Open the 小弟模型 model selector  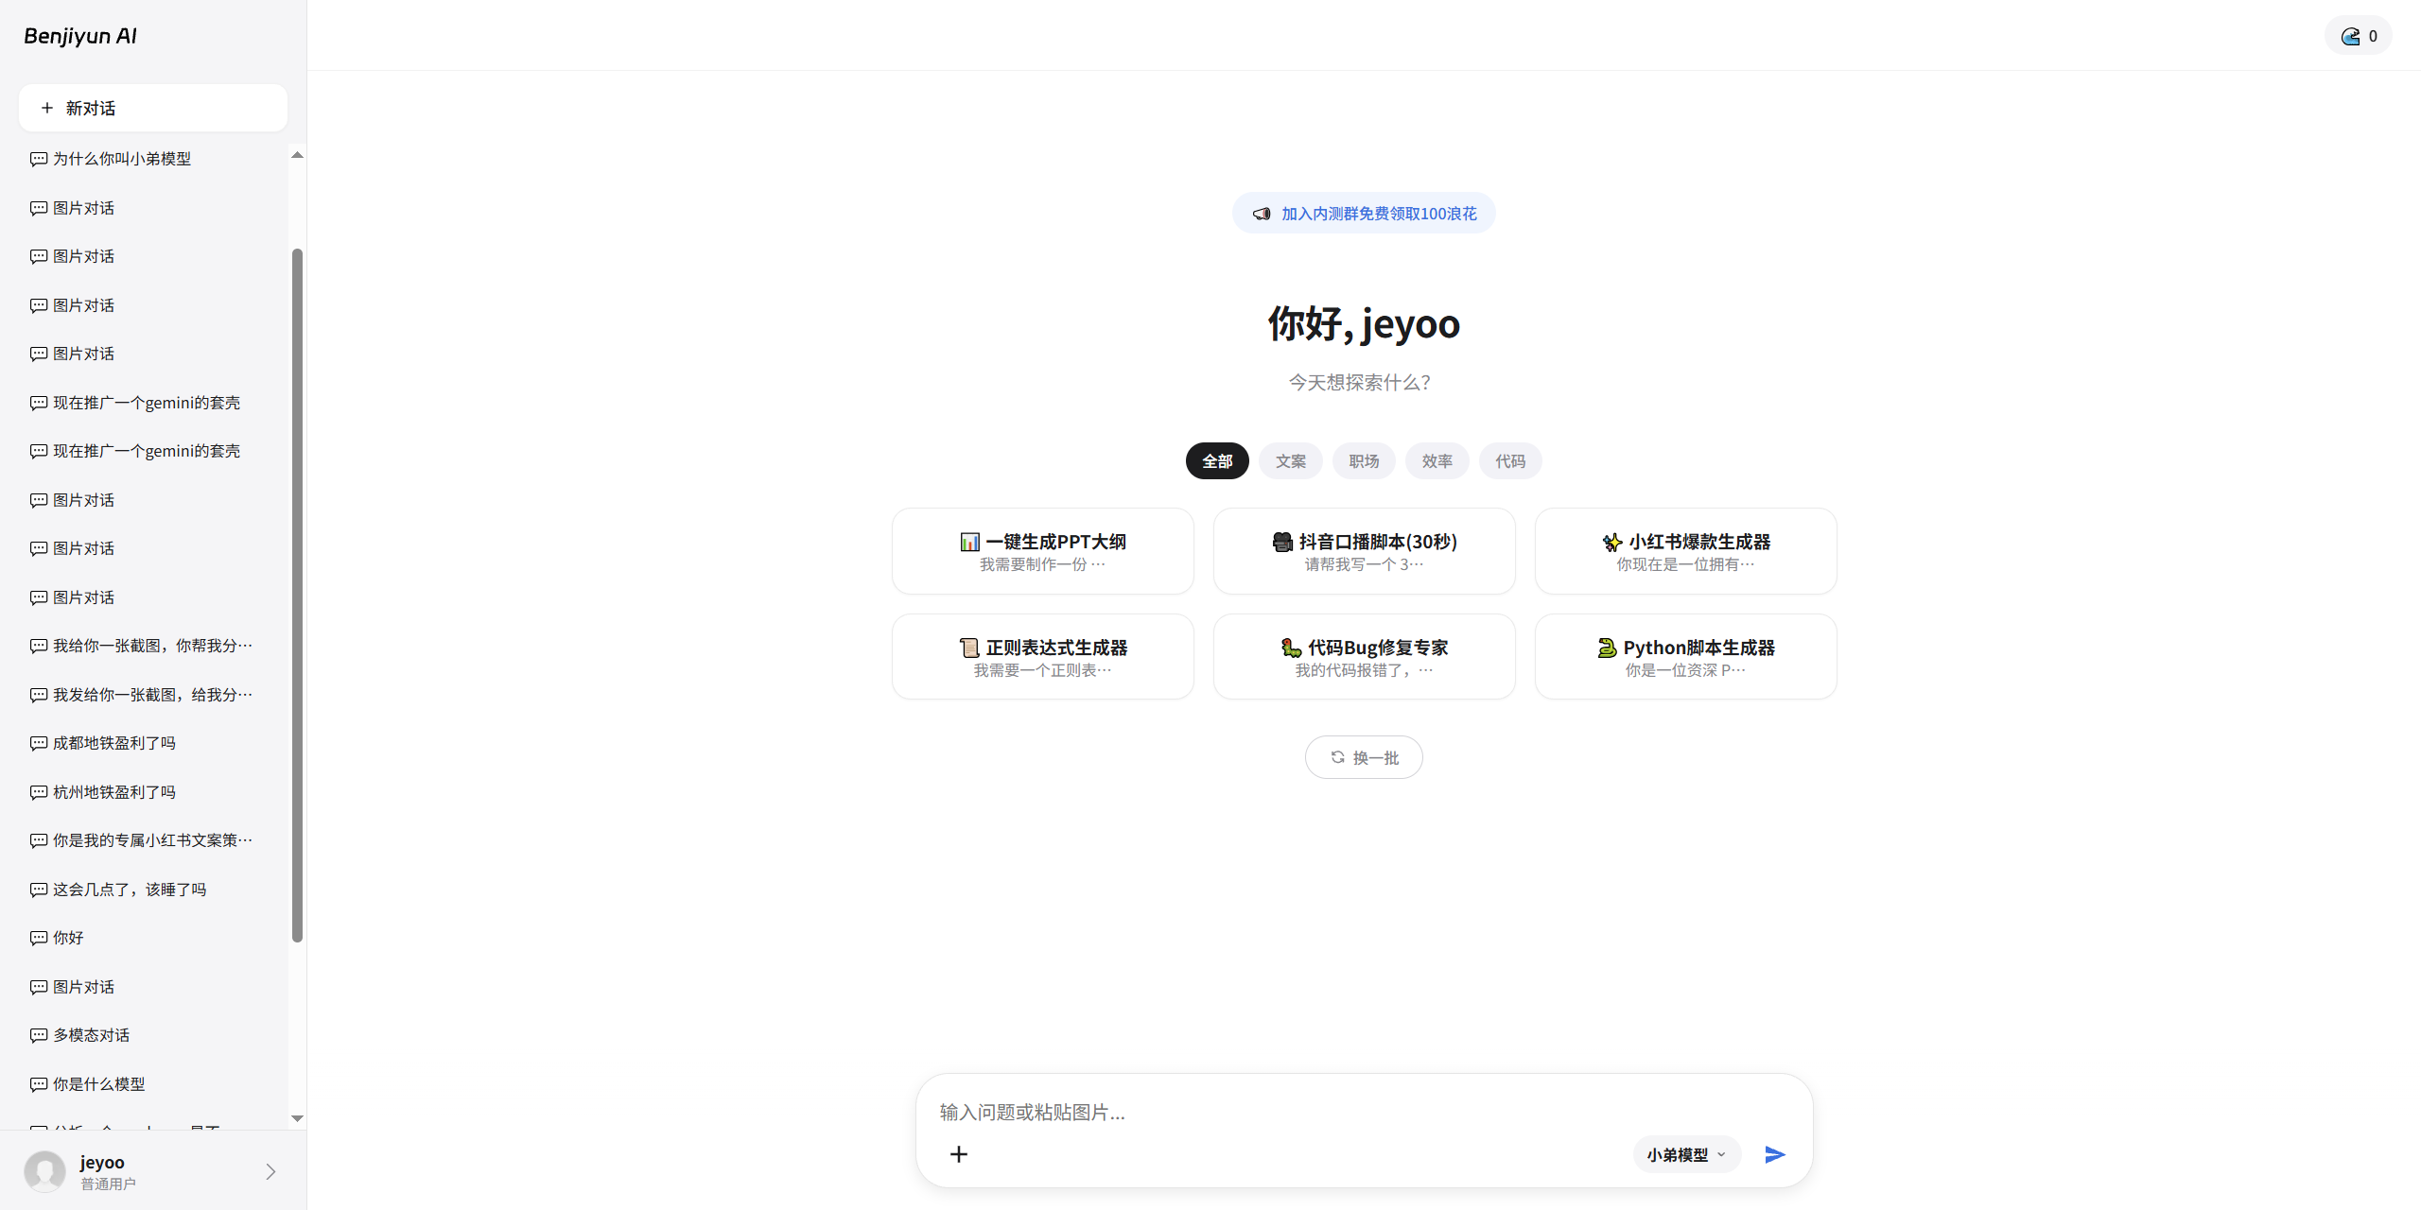(1685, 1154)
